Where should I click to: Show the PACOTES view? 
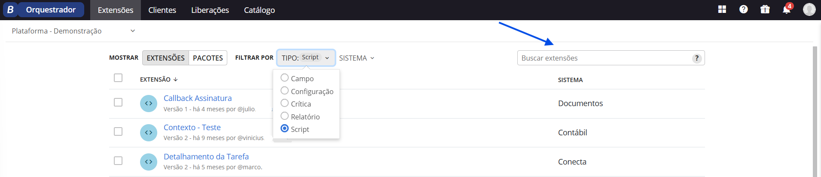[x=208, y=58]
